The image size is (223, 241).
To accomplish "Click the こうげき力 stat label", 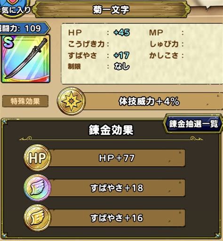I will (x=87, y=44).
